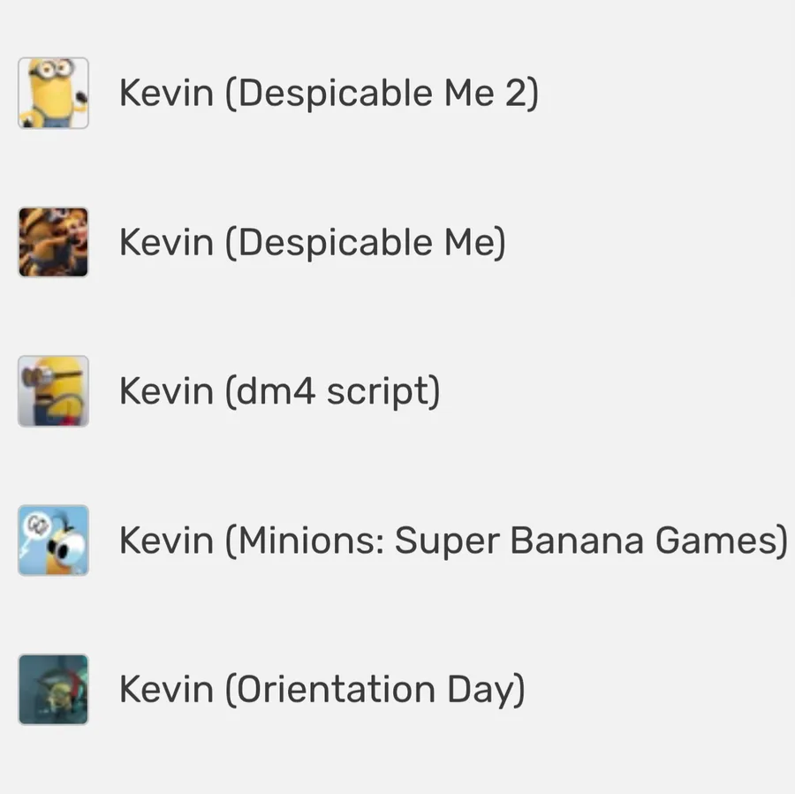Click the Kevin (Orientation Day) thumbnail
The height and width of the screenshot is (794, 795).
[53, 690]
